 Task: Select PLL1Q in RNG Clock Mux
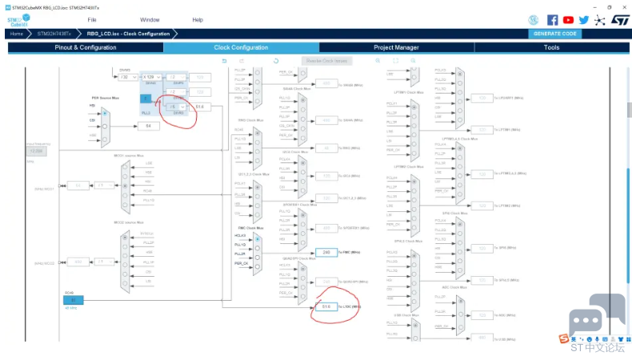[x=257, y=142]
